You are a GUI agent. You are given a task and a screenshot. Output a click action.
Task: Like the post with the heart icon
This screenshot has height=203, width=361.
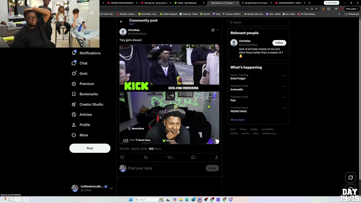(169, 157)
